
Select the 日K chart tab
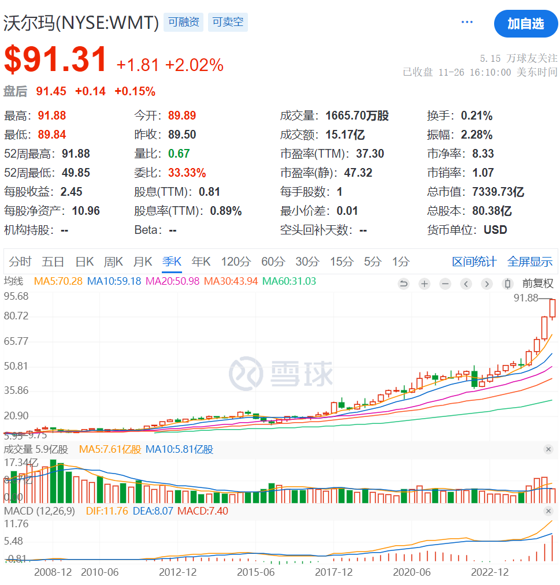click(x=84, y=262)
